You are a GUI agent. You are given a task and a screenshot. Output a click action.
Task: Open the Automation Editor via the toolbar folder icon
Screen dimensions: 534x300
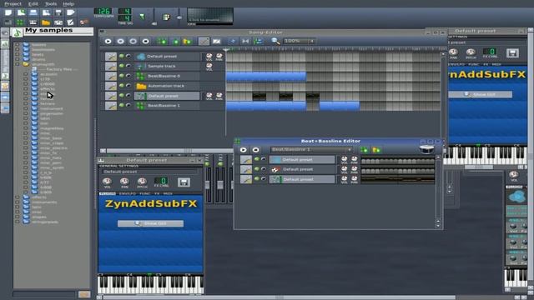click(x=46, y=22)
